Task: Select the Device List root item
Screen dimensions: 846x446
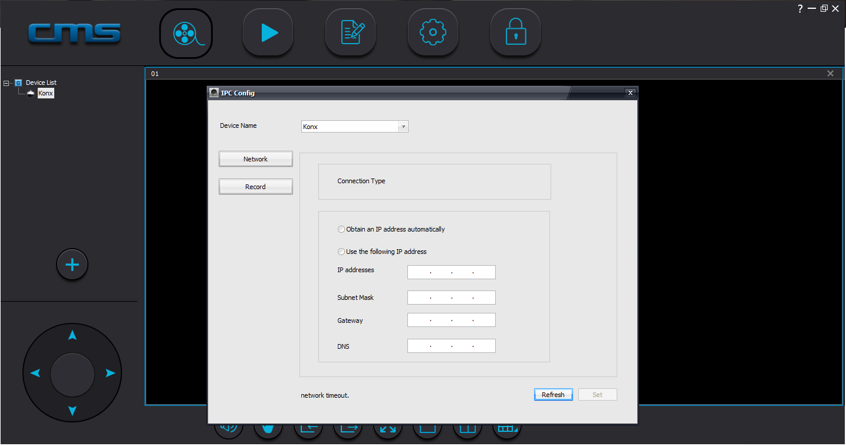Action: click(x=41, y=83)
